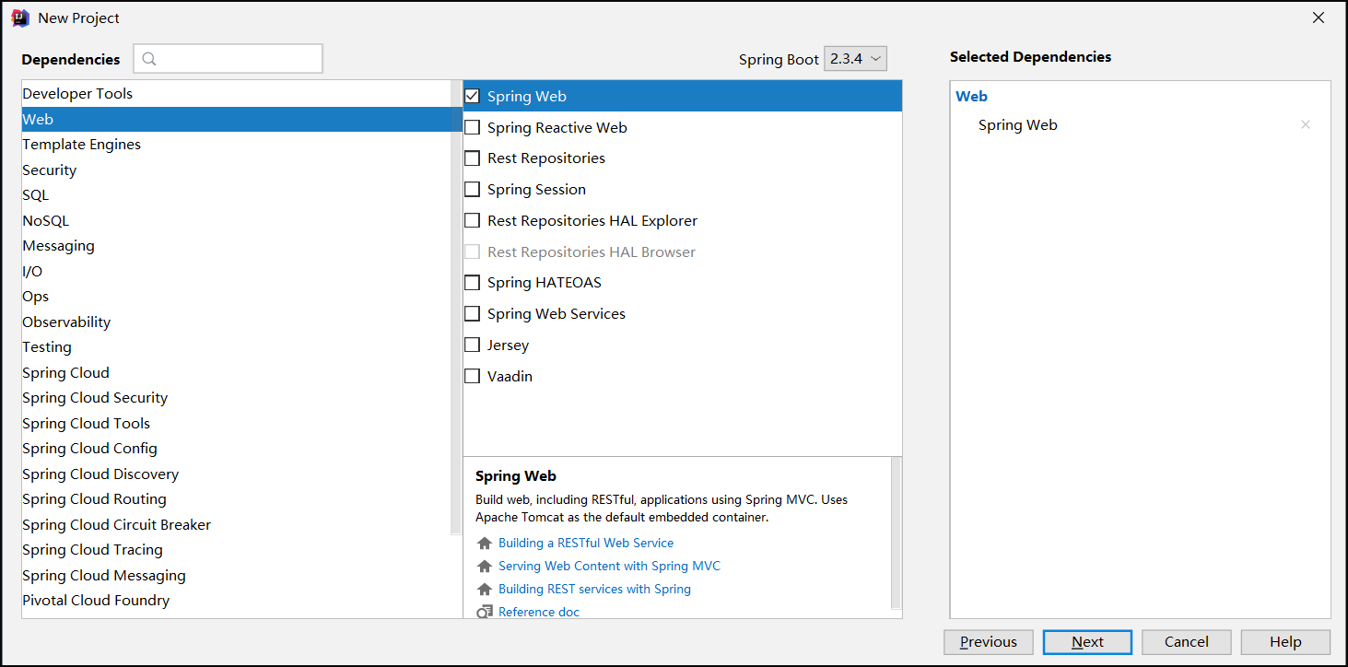Open Help for the dialog
The height and width of the screenshot is (667, 1348).
1285,642
